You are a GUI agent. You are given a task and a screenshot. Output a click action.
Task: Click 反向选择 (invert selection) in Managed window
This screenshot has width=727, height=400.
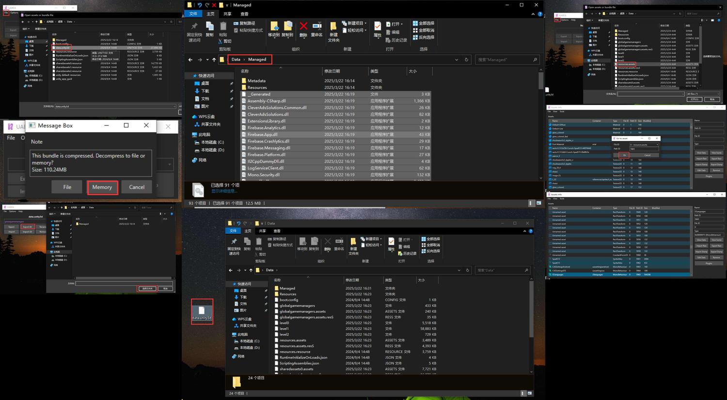pos(424,37)
